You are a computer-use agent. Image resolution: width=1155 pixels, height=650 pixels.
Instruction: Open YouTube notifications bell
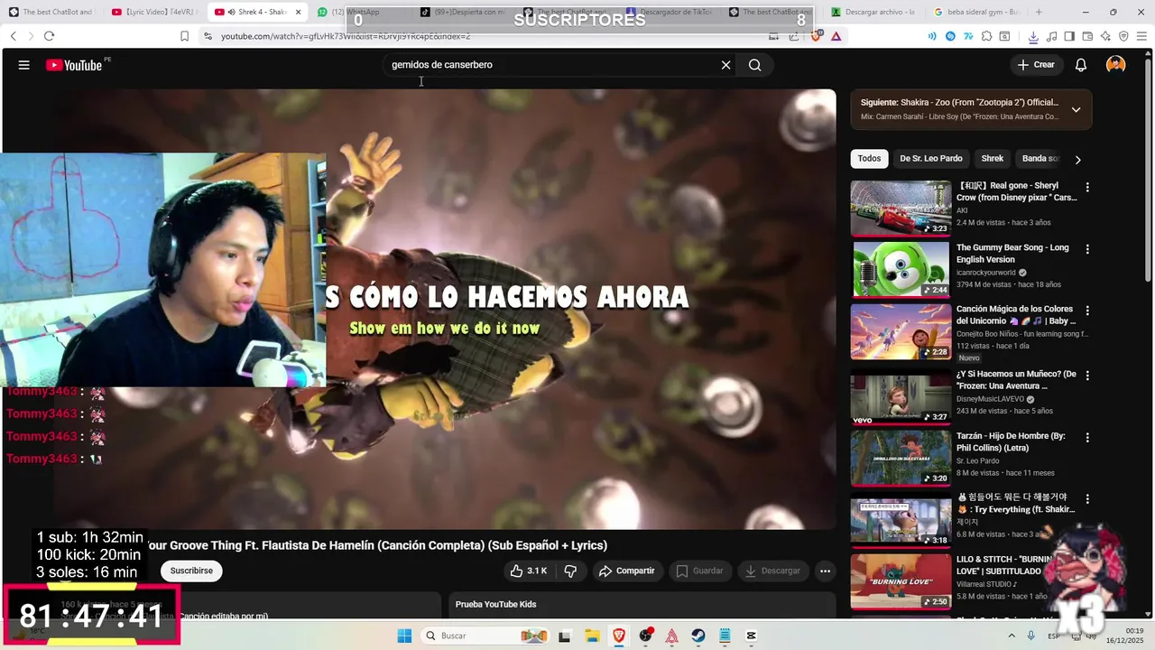click(x=1081, y=65)
